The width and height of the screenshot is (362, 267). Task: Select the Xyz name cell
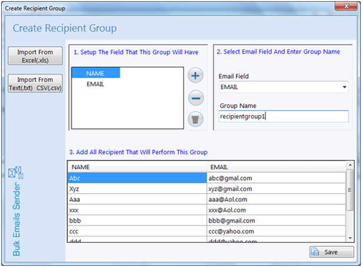[137, 189]
